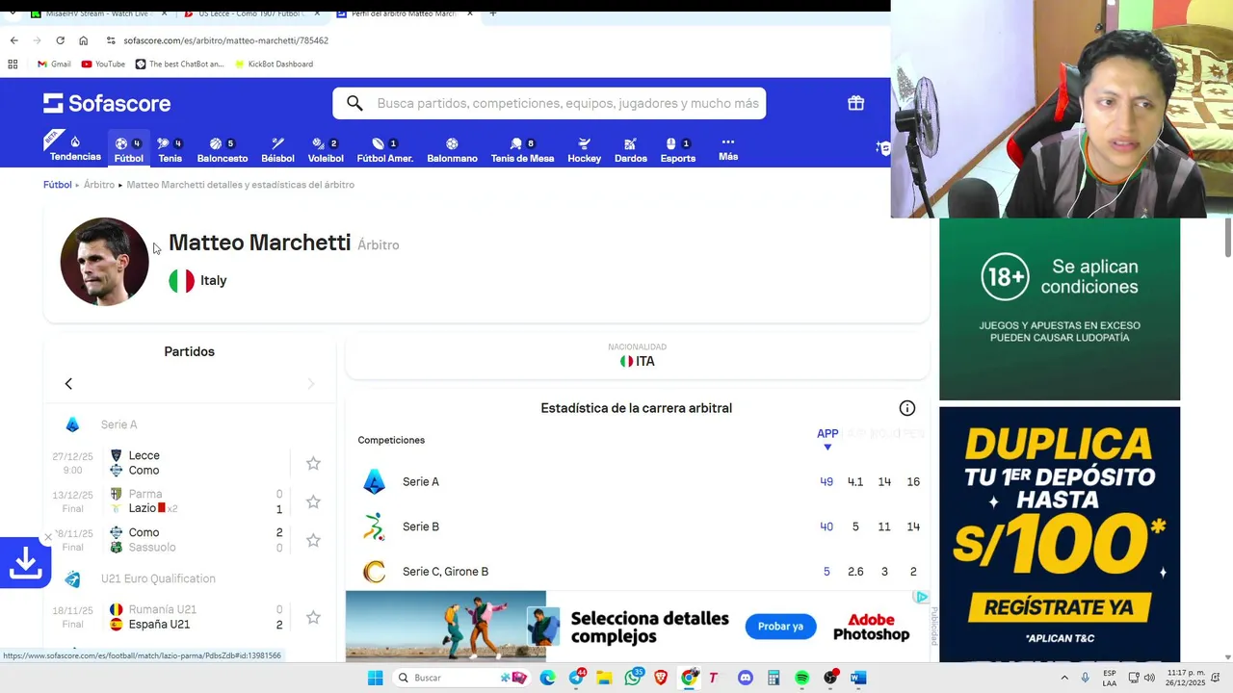
Task: Show hidden system tray icons chevron
Action: 1064,678
